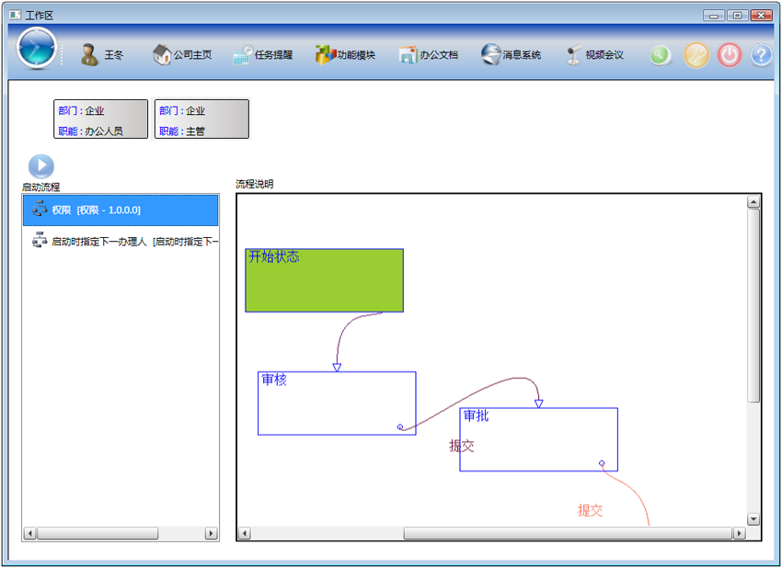The width and height of the screenshot is (782, 568).
Task: Maximize the 工作区 window
Action: tap(737, 16)
